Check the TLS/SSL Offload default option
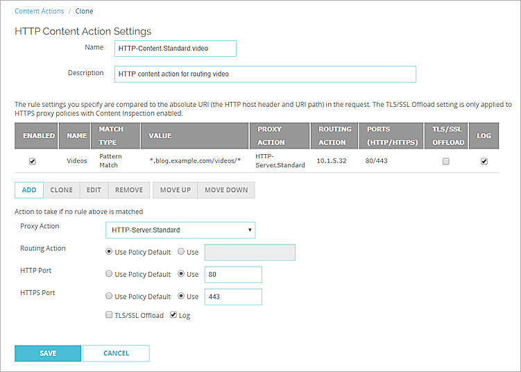The height and width of the screenshot is (372, 521). pos(109,316)
